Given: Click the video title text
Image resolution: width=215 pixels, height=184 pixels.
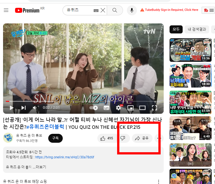Looking at the screenshot, I should [83, 123].
